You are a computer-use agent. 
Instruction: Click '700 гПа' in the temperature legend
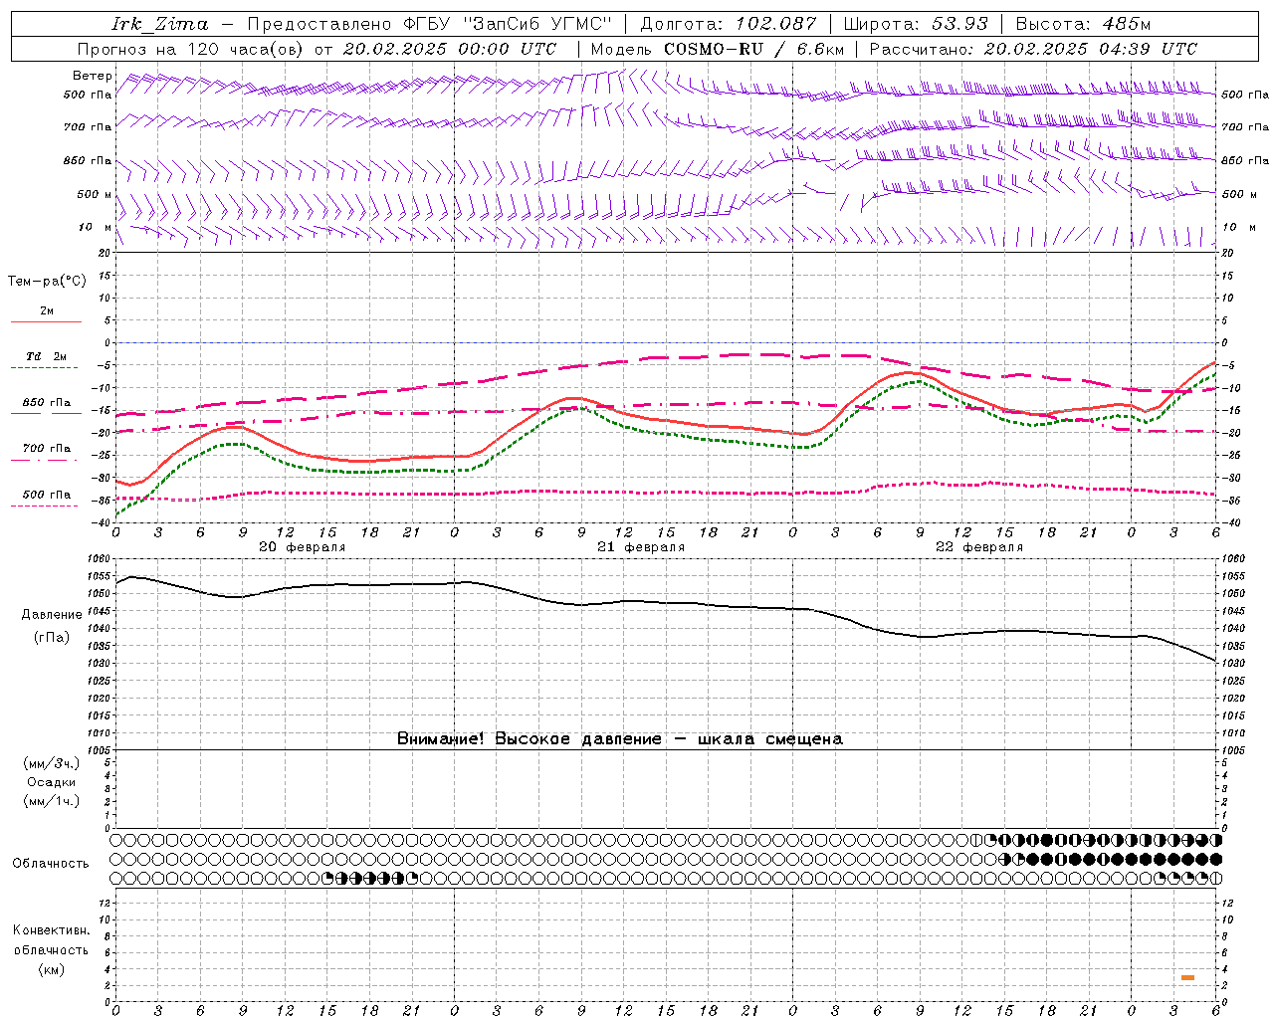pos(47,449)
